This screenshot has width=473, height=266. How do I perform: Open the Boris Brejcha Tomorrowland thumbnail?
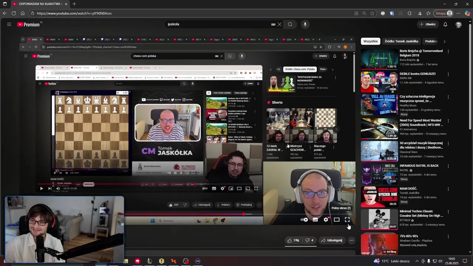[379, 59]
